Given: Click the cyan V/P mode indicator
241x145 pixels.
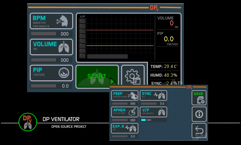Looking at the screenshot, I should click(143, 120).
